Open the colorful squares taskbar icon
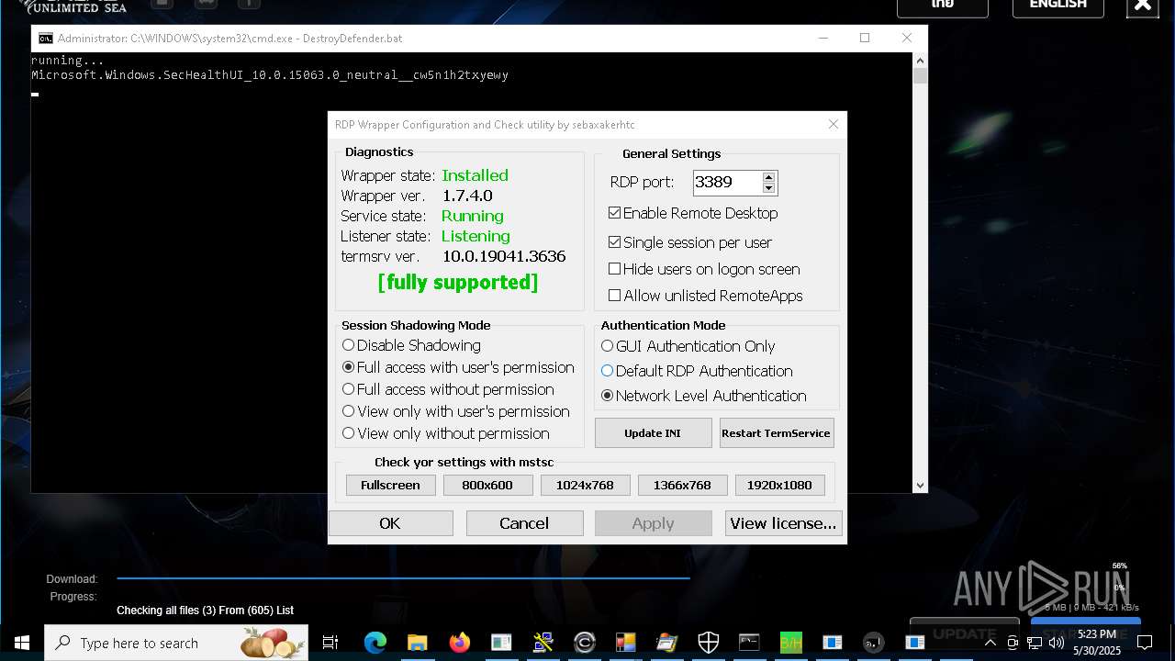The width and height of the screenshot is (1175, 661). (x=625, y=643)
